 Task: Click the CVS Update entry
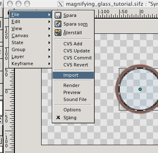(73, 51)
